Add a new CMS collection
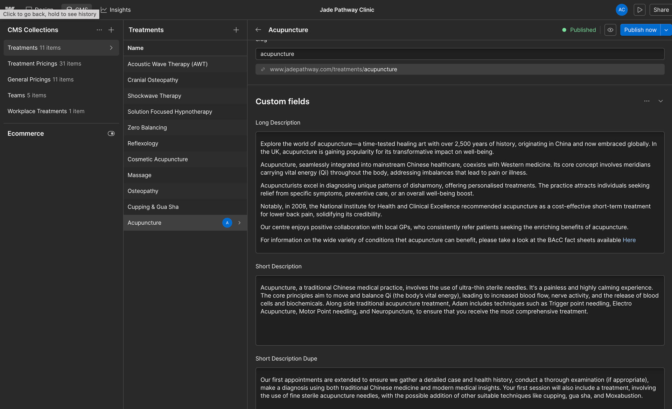This screenshot has height=409, width=672. [x=111, y=30]
